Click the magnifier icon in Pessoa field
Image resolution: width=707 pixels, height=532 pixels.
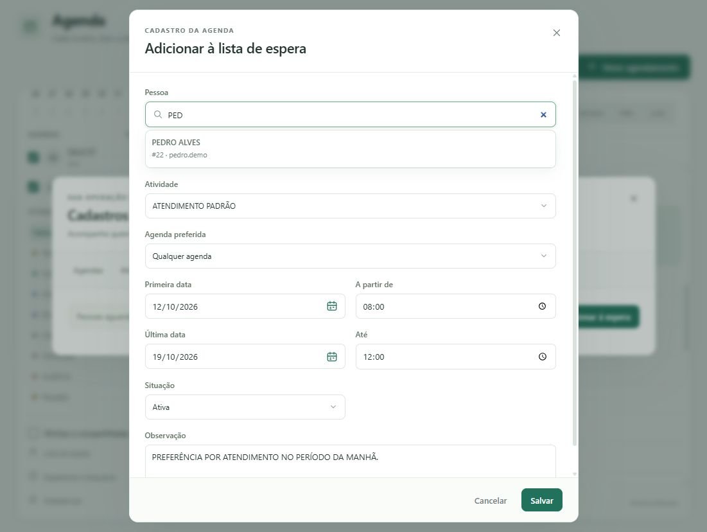[158, 114]
